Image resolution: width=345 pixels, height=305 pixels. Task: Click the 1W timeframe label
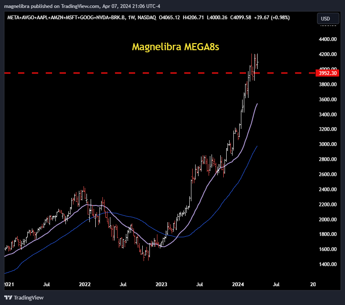(131, 18)
